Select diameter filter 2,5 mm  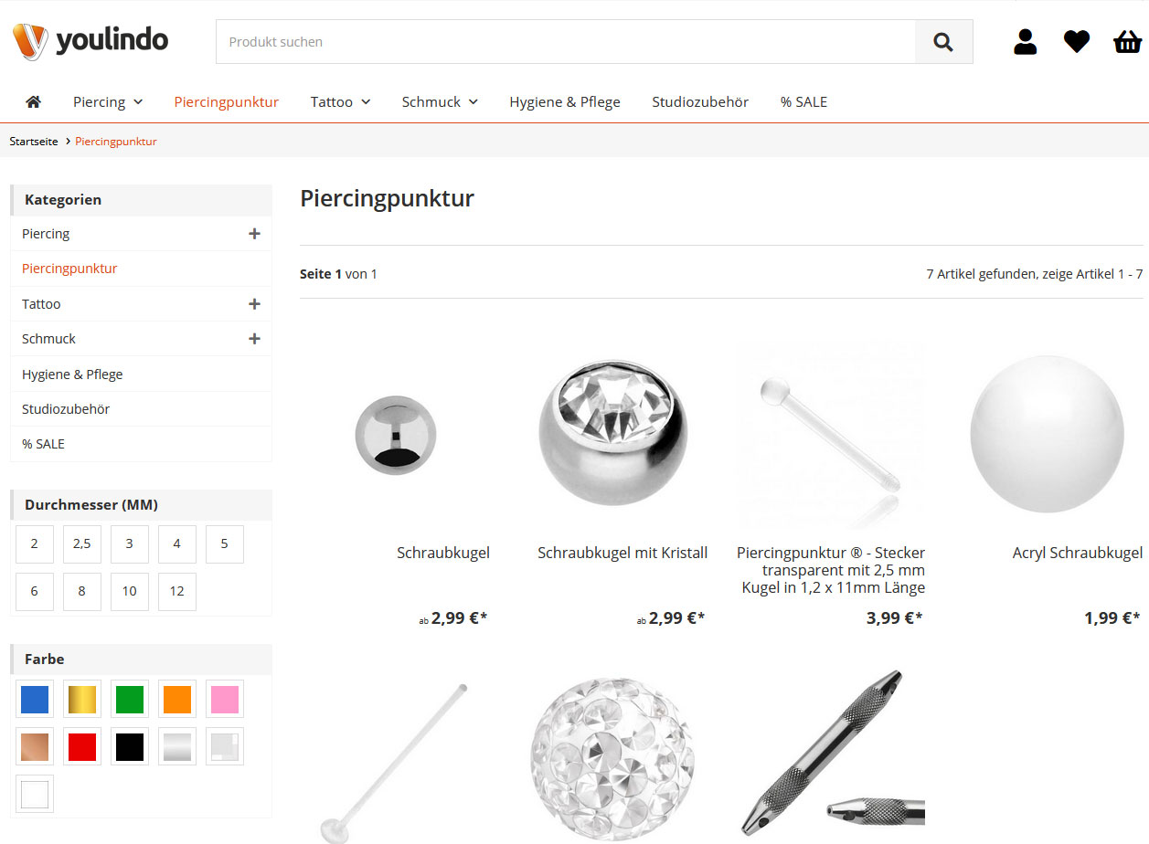[82, 543]
